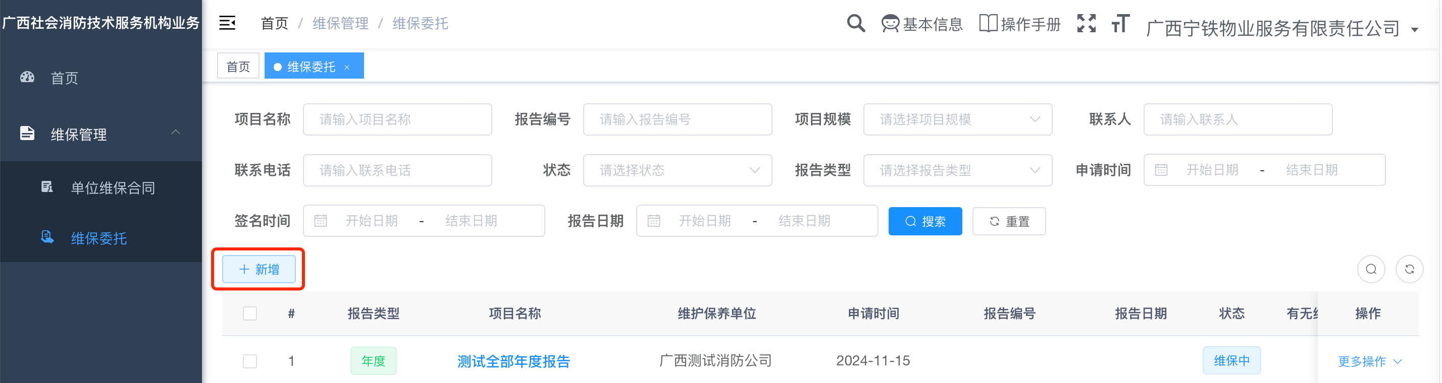
Task: Click the 操作 column header
Action: click(x=1368, y=313)
